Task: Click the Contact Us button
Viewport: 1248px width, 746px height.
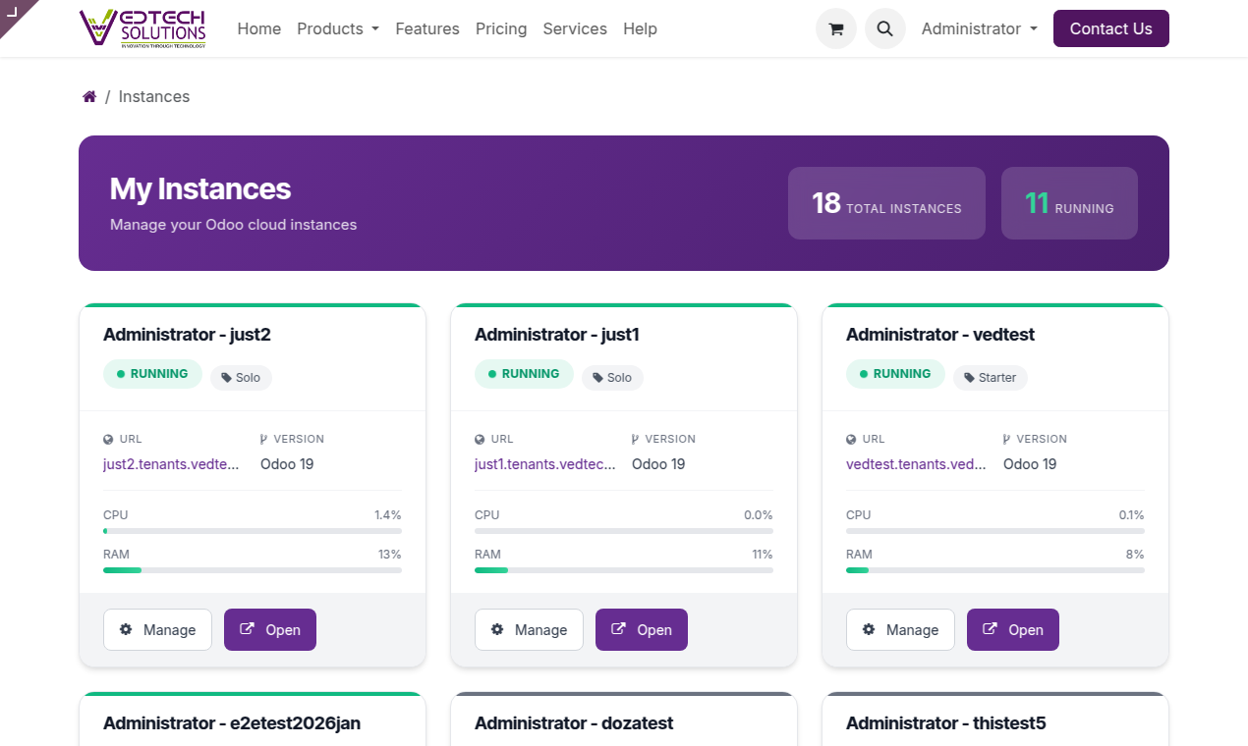Action: [x=1110, y=28]
